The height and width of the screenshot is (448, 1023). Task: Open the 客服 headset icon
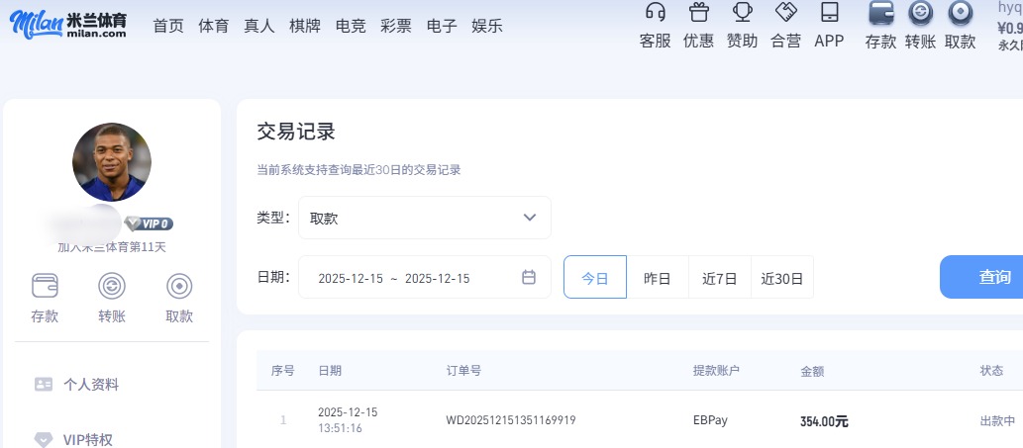655,11
